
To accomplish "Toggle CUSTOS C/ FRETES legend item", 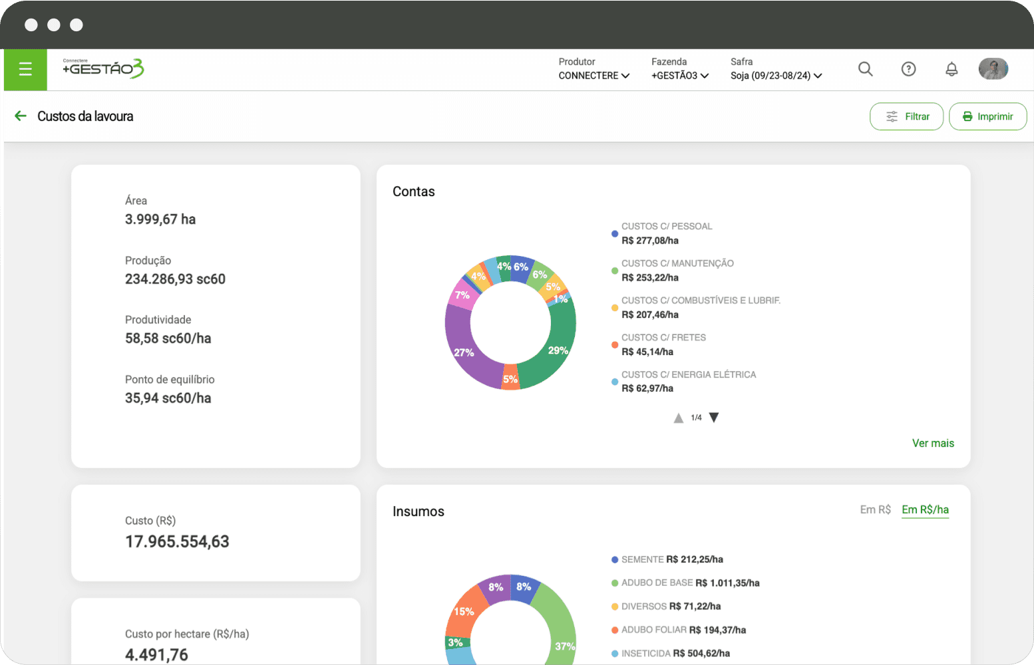I will point(663,338).
